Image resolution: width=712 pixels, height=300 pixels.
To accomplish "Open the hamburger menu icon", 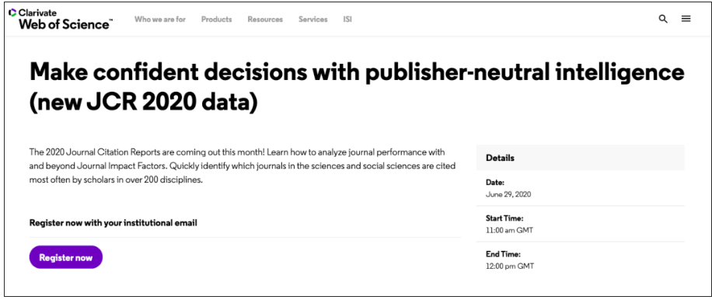I will 686,19.
